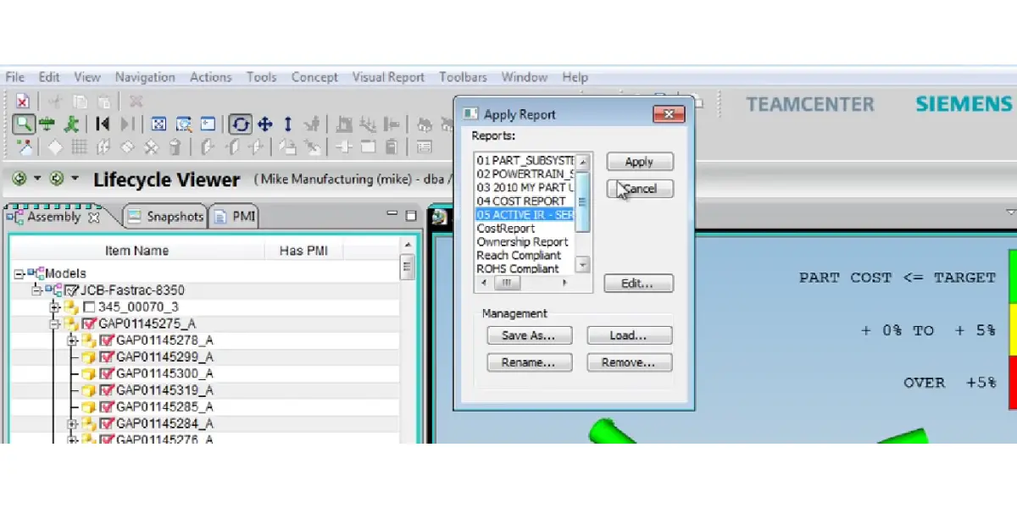Image resolution: width=1017 pixels, height=508 pixels.
Task: Close the Assembly tab with its X
Action: [94, 217]
